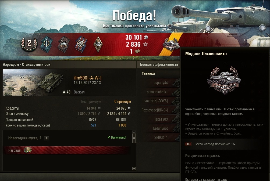Expand the Новогодняя суета mission arrow

point(47,138)
